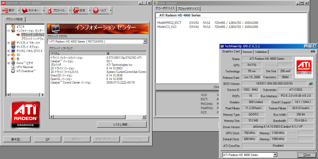This screenshot has width=318, height=159.
Task: Click the Driver Version field in GPU-Z
Action: click(278, 127)
